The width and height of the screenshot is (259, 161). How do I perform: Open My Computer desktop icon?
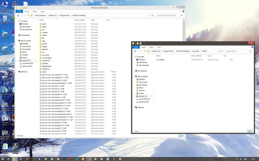click(x=5, y=6)
